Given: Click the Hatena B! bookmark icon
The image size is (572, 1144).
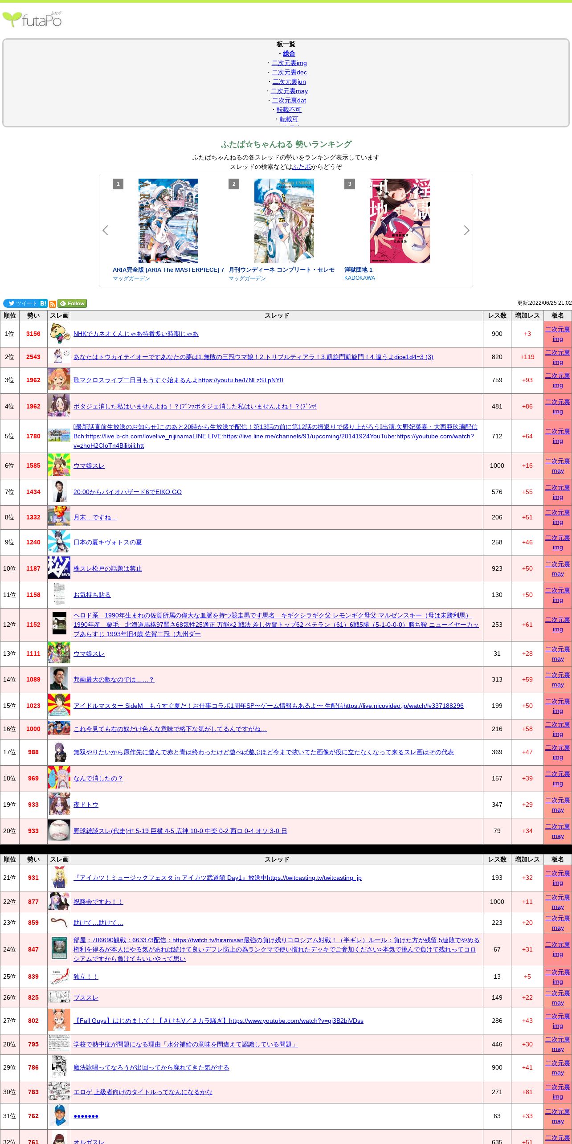Looking at the screenshot, I should (x=43, y=303).
